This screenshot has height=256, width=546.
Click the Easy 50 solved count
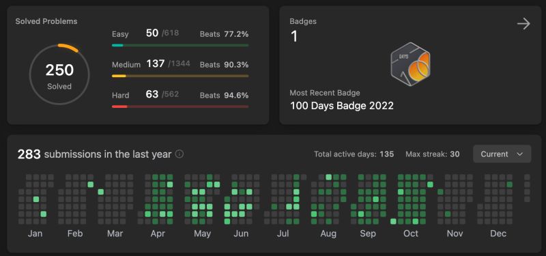(x=152, y=33)
